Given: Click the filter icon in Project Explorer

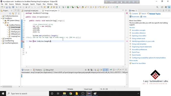Looking at the screenshot, I should pyautogui.click(x=16, y=14).
